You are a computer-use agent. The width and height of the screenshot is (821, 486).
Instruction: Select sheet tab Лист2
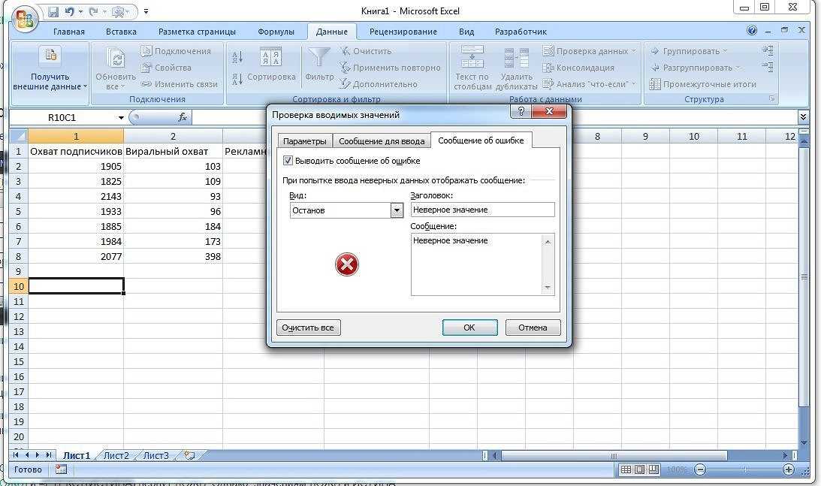(x=116, y=456)
